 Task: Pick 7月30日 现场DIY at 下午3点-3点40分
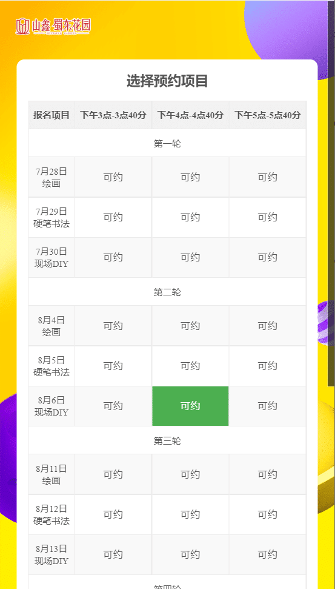113,257
